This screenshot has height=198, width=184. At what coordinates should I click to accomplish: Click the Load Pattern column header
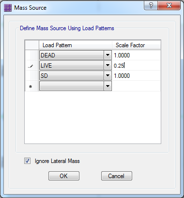point(76,45)
